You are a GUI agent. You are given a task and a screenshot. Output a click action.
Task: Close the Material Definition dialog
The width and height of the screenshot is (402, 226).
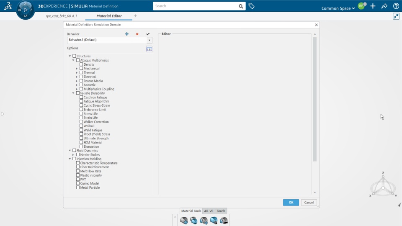tap(317, 25)
